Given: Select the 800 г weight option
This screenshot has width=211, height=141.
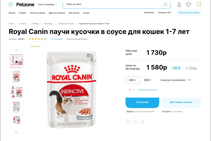Looking at the screenshot, I should tap(148, 80).
